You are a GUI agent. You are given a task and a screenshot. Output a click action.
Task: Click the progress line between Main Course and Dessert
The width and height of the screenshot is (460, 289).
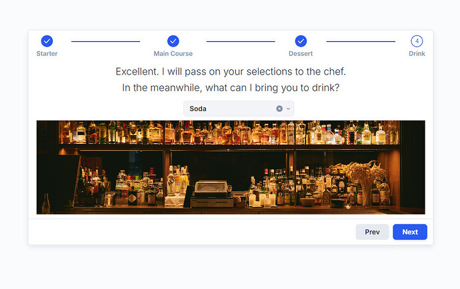point(241,42)
